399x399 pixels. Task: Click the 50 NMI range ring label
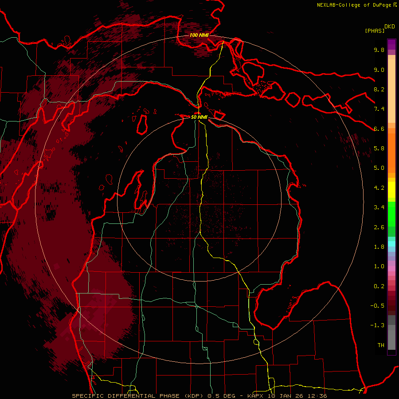tap(199, 117)
